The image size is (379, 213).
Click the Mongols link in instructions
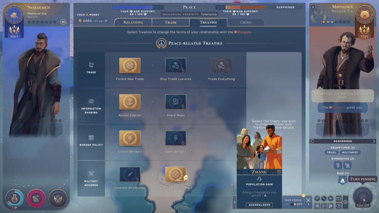243,32
